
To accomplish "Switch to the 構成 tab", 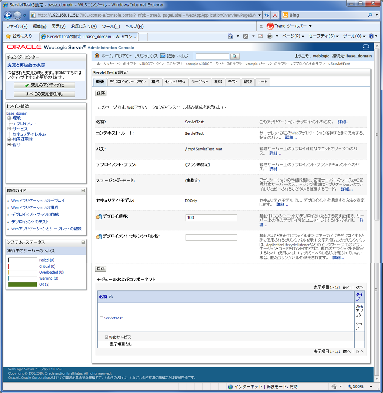I will point(155,82).
